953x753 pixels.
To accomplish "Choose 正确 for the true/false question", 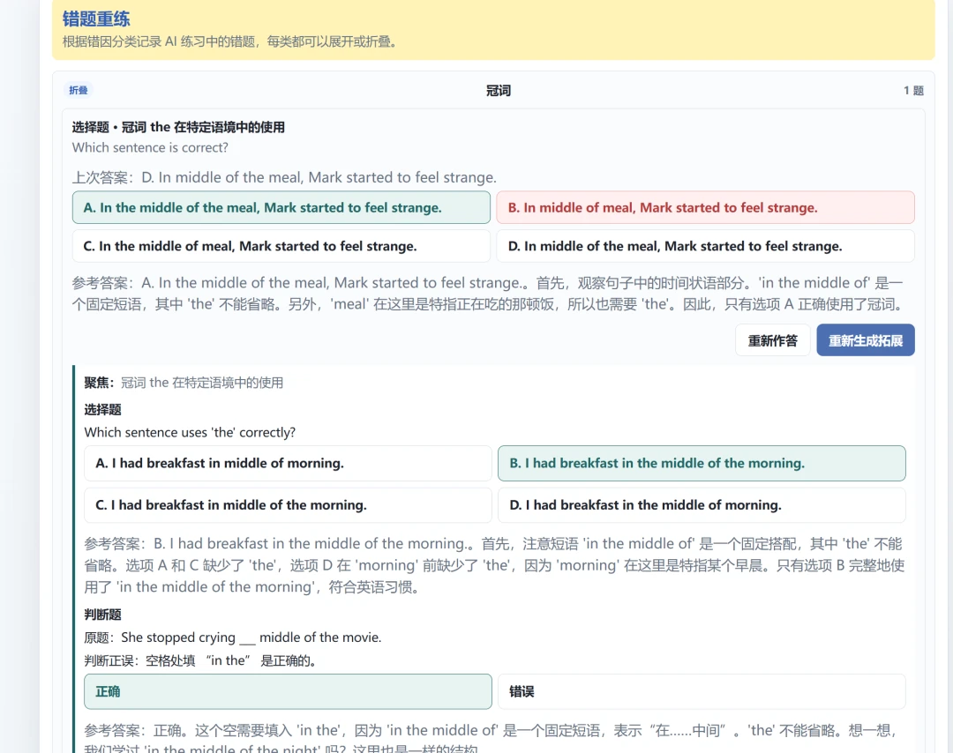I will 288,691.
